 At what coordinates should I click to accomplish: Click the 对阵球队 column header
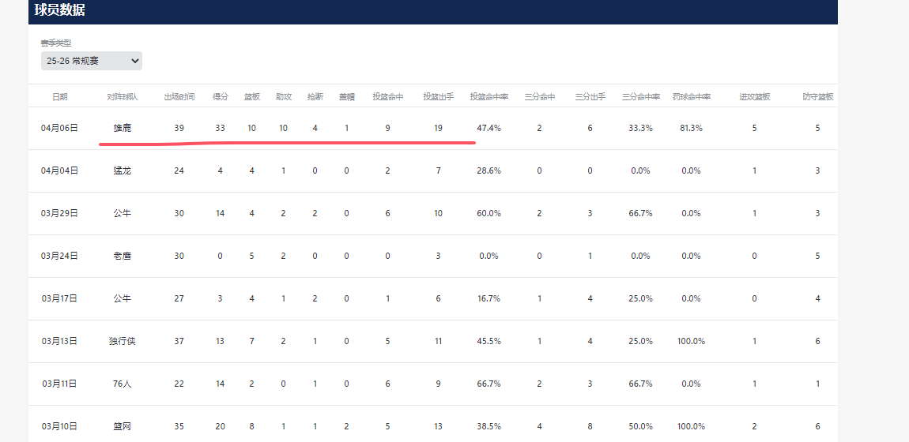(x=123, y=97)
